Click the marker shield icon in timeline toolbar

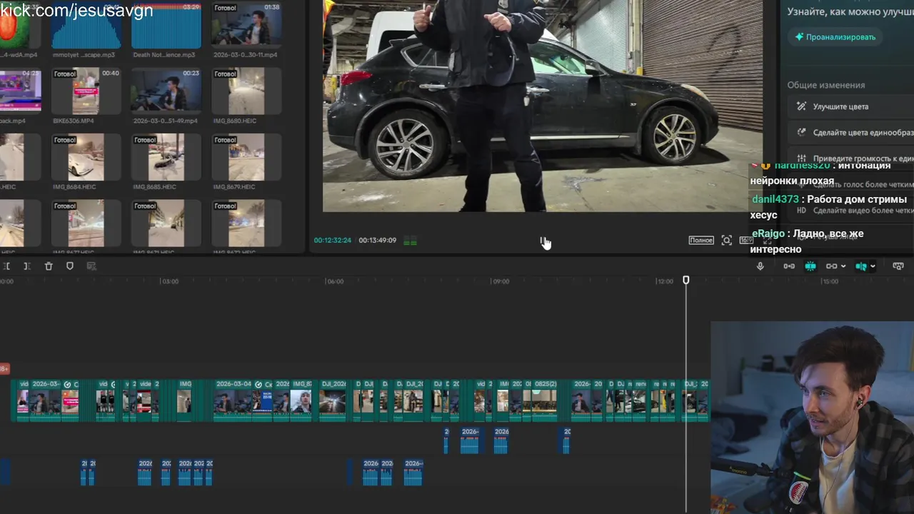point(70,266)
